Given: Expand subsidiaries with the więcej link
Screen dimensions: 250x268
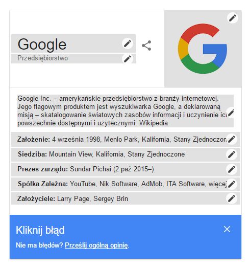Looking at the screenshot, I should 217,184.
